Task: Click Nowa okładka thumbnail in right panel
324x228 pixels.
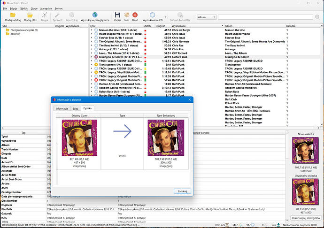Action: [306, 150]
